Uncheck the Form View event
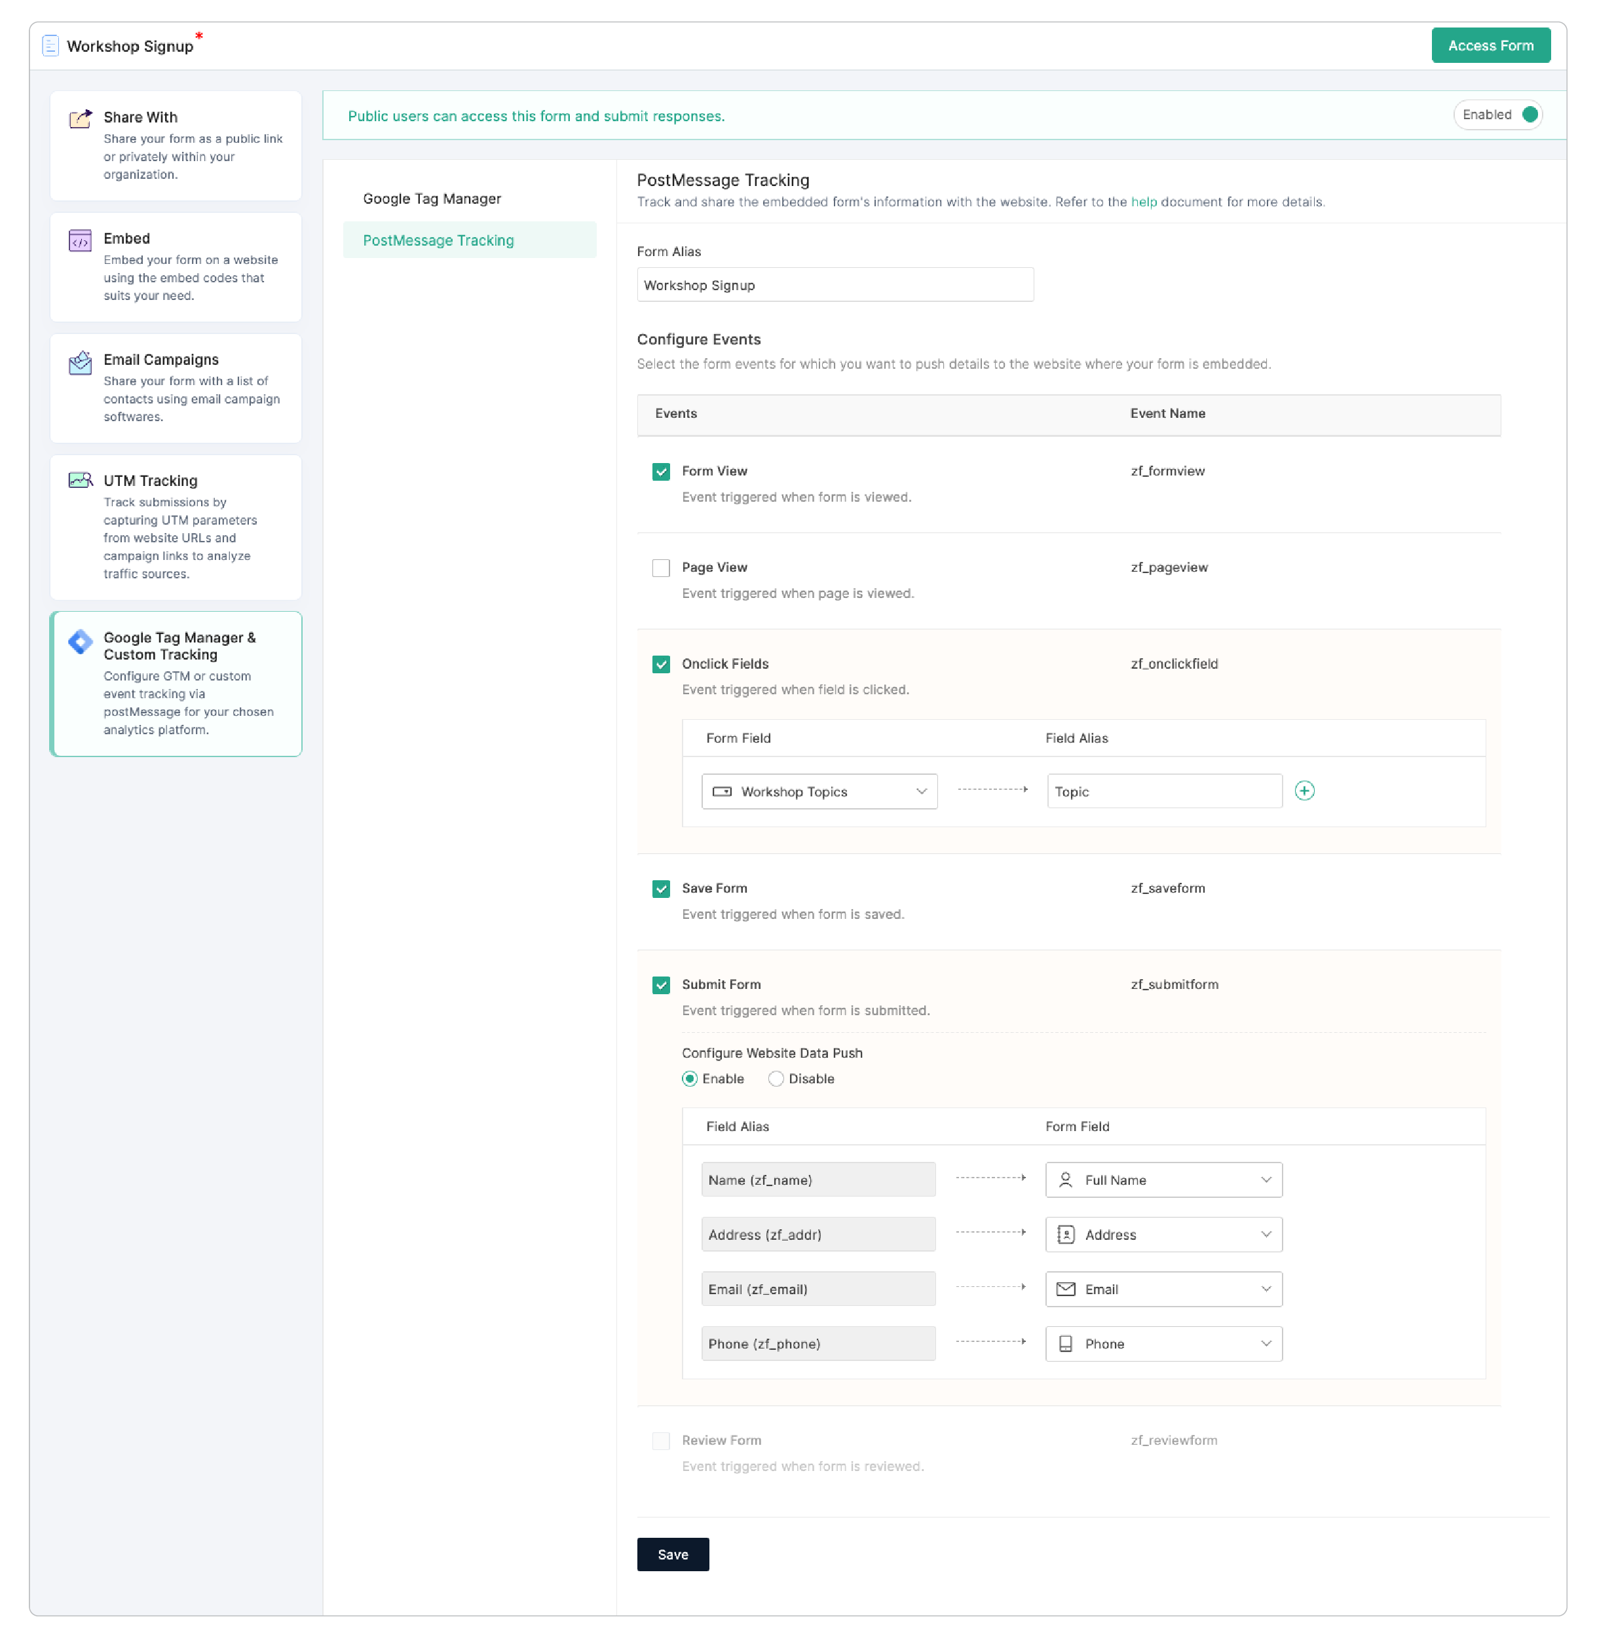The image size is (1597, 1638). [661, 472]
